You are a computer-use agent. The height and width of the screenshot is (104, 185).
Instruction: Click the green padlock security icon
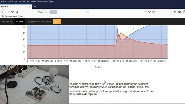pyautogui.click(x=41, y=12)
